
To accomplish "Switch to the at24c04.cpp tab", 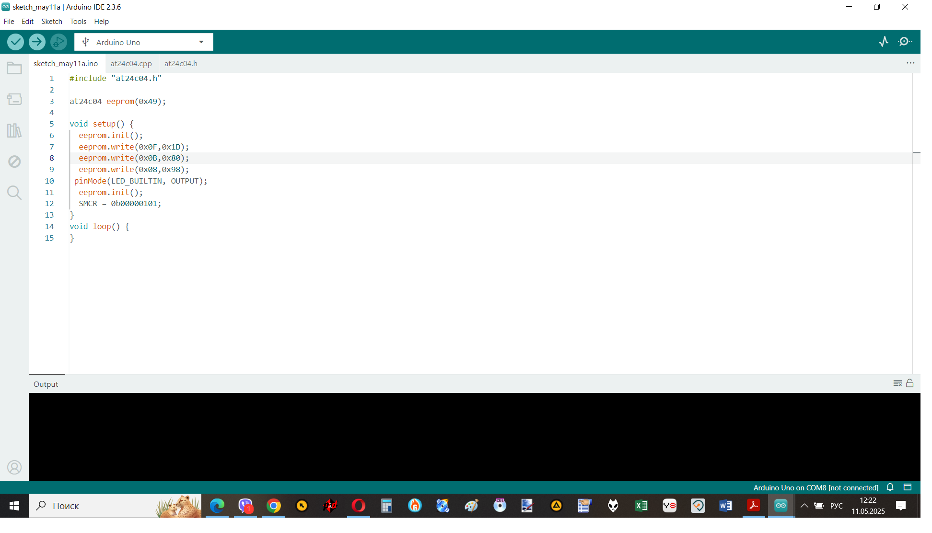I will coord(131,63).
